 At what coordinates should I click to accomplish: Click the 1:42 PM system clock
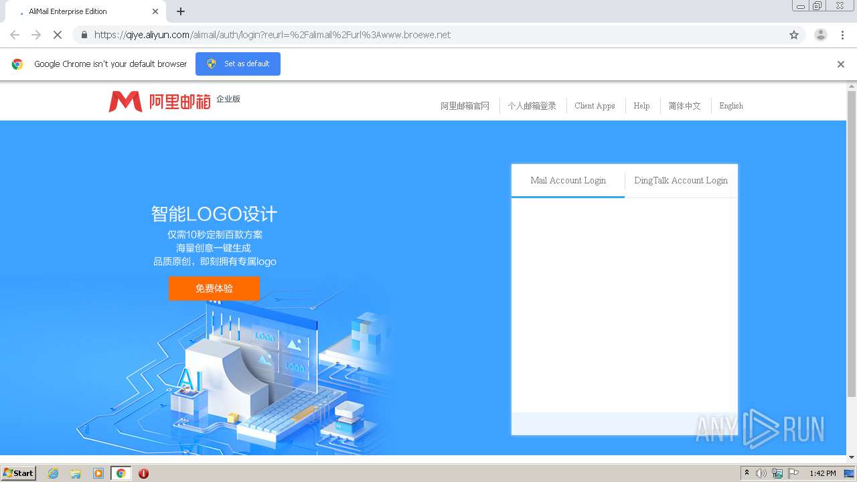pyautogui.click(x=822, y=473)
